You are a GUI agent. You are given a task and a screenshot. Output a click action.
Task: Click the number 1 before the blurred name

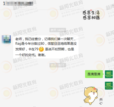pos(4,3)
